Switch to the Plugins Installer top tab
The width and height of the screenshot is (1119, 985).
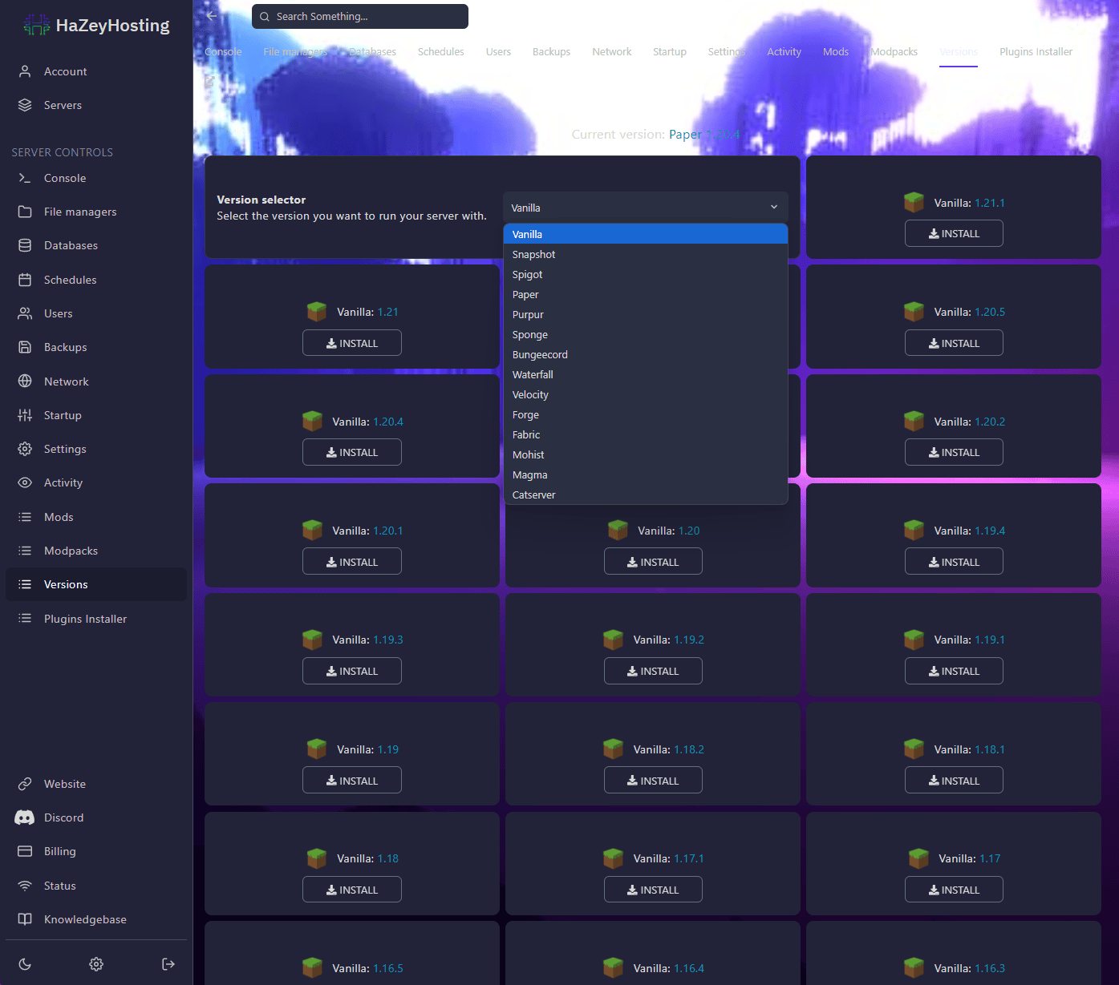click(1036, 51)
